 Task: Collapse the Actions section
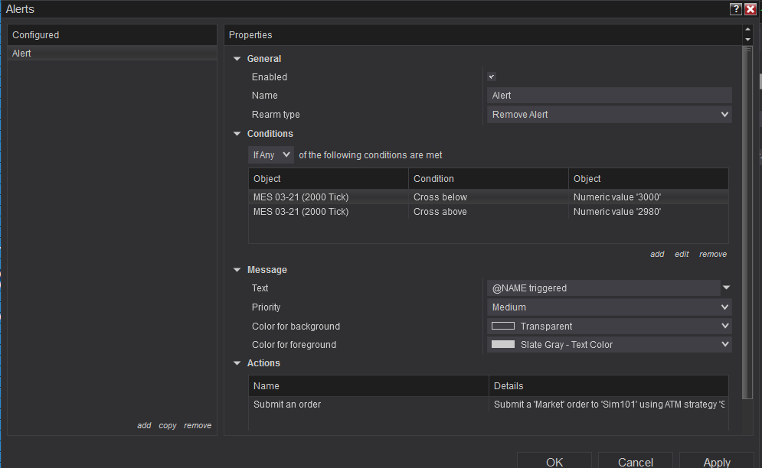click(x=237, y=363)
